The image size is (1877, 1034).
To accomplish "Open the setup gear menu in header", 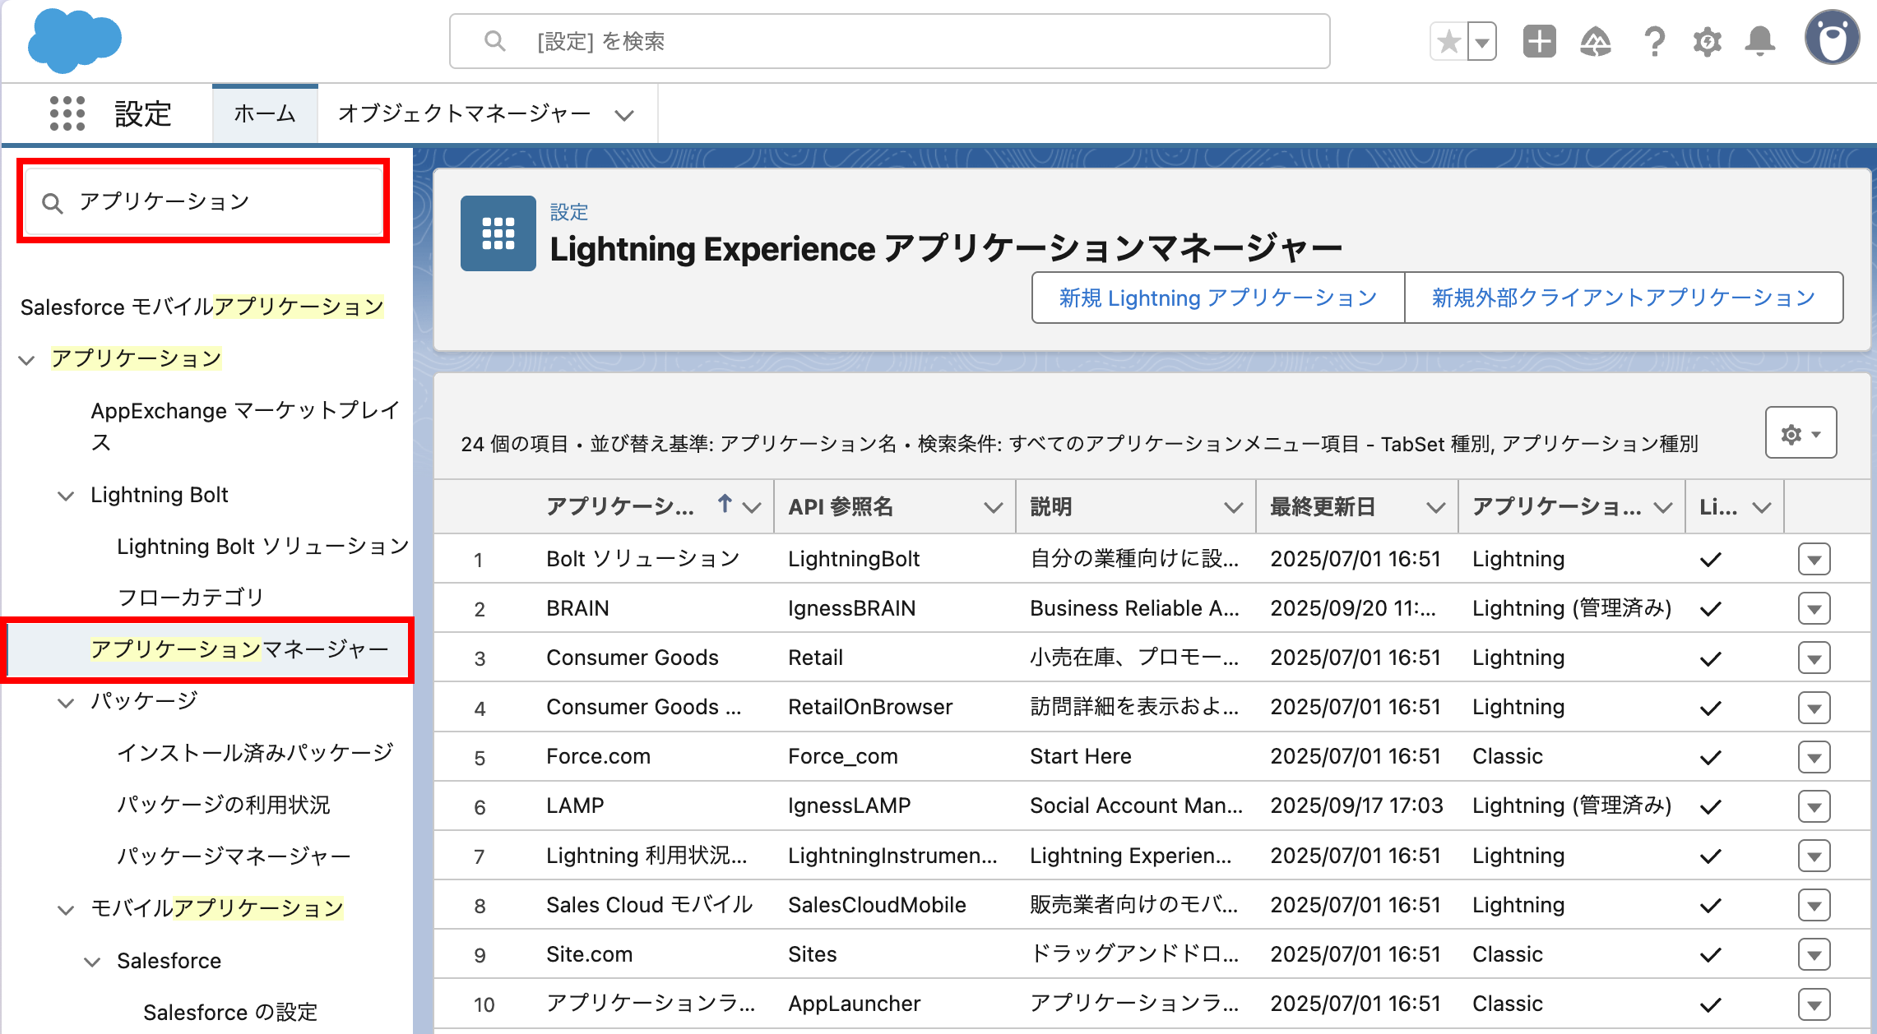I will coord(1707,41).
